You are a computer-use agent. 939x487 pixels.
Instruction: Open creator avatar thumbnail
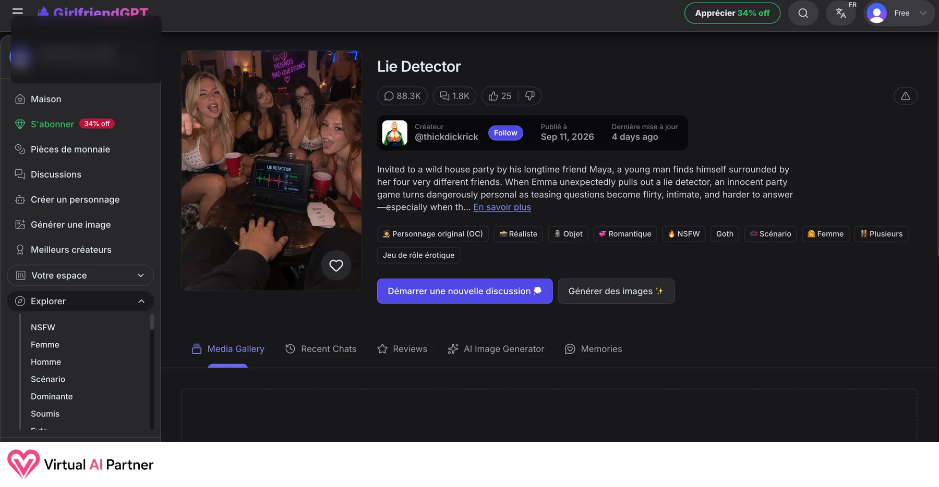pos(395,133)
